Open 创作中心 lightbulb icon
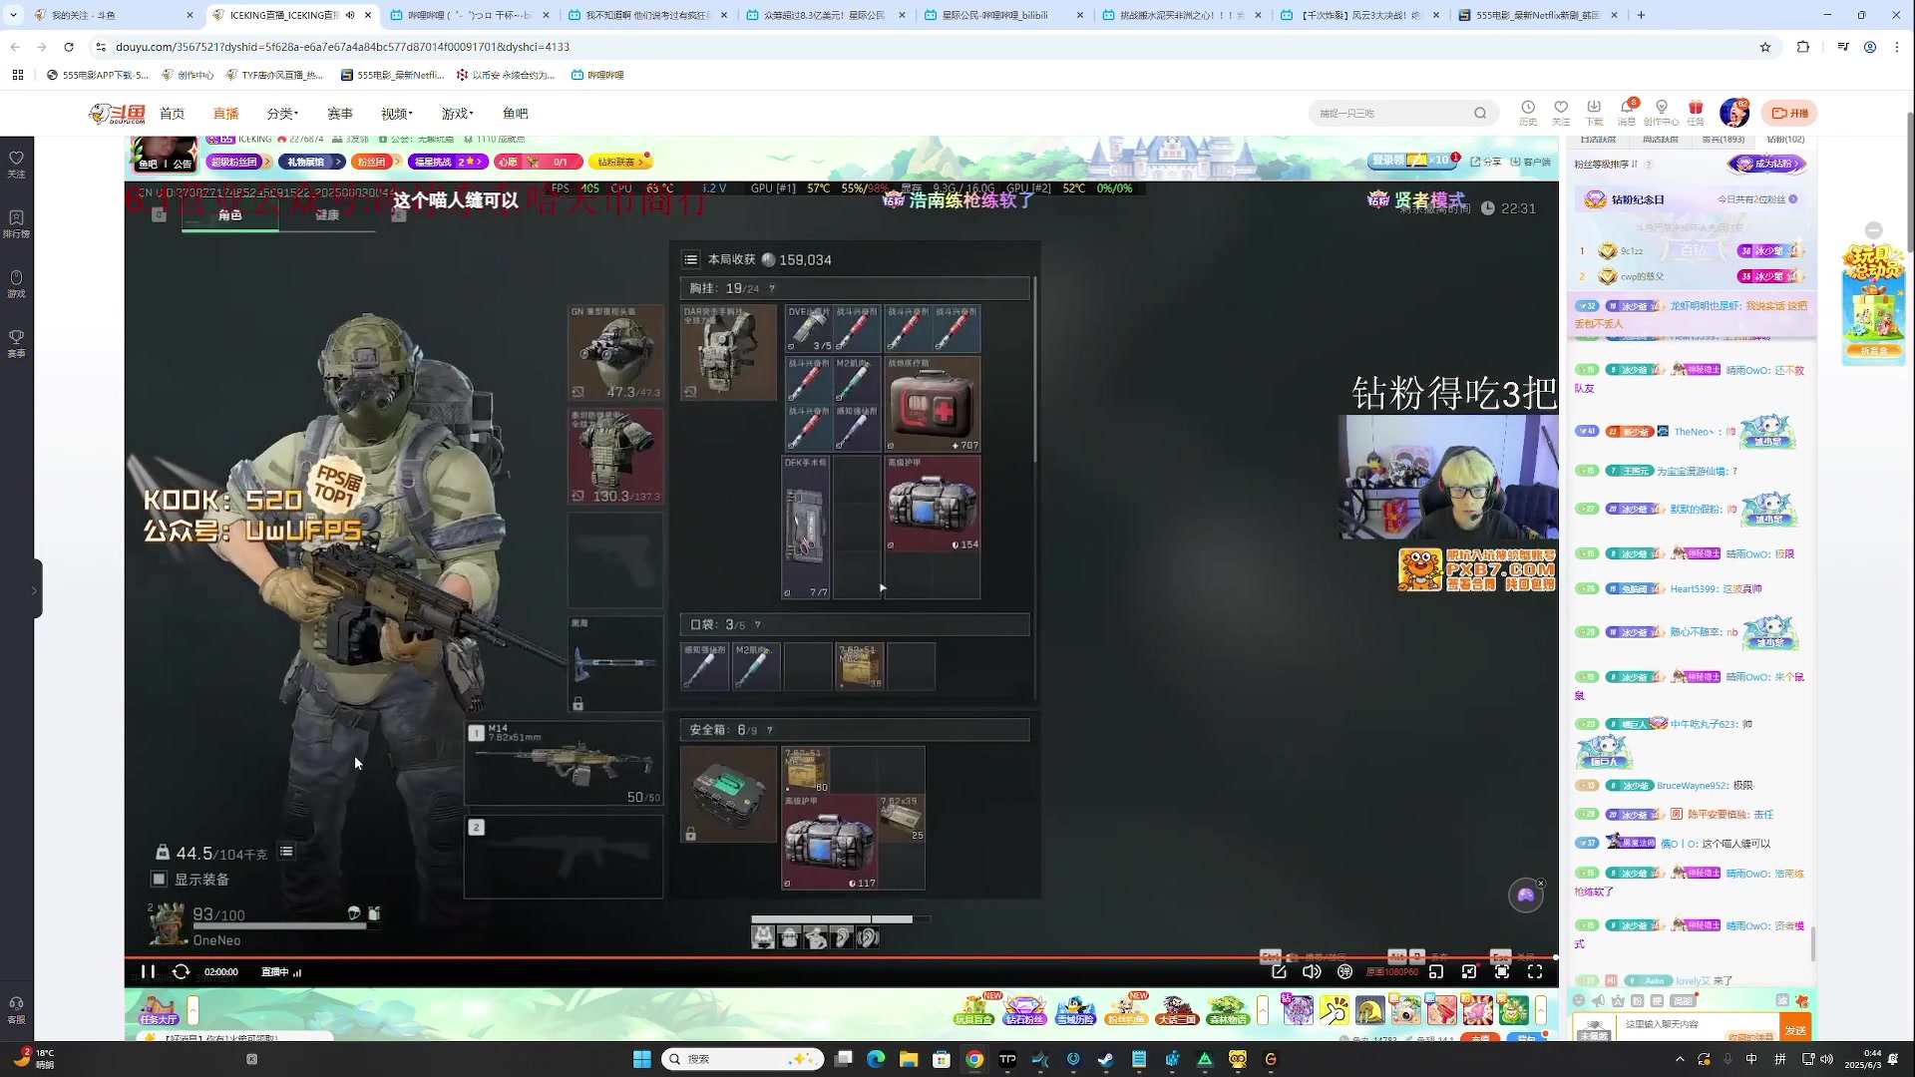This screenshot has height=1077, width=1915. 1661,112
